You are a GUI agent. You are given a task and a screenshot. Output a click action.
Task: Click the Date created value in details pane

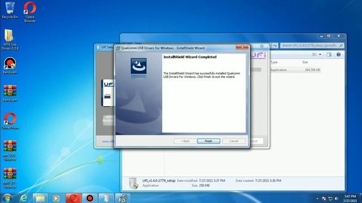(x=268, y=180)
